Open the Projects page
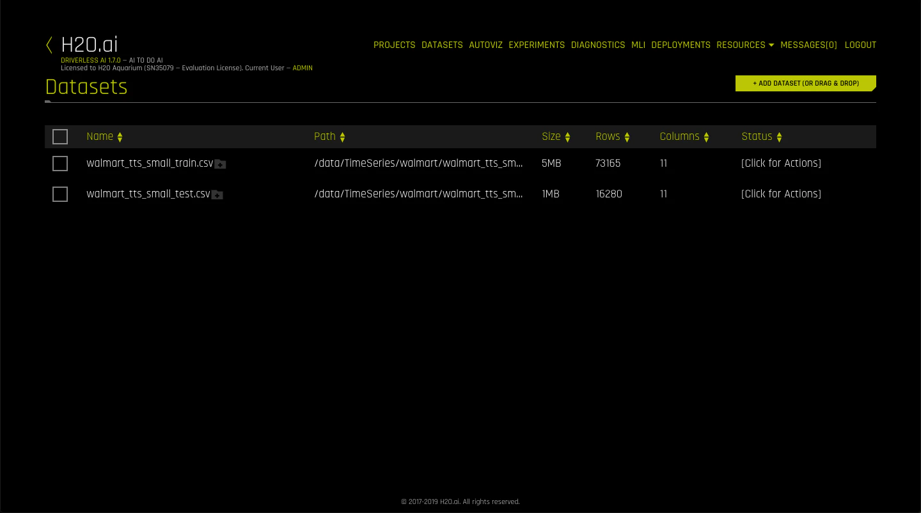921x513 pixels. coord(395,45)
